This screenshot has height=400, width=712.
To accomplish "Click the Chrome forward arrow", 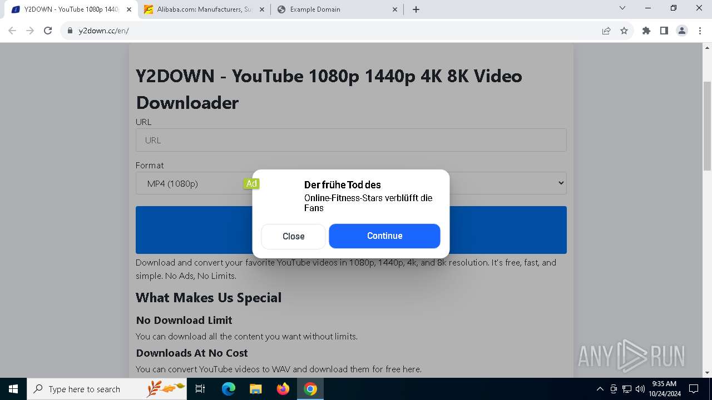I will coord(30,31).
